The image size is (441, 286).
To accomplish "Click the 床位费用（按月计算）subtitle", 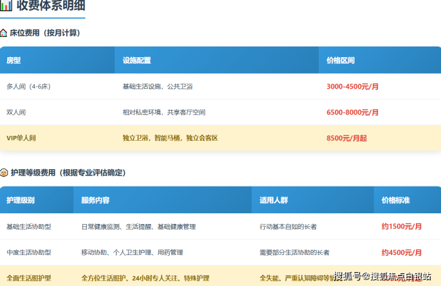I will point(45,33).
